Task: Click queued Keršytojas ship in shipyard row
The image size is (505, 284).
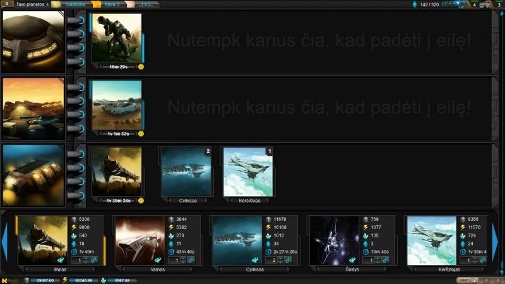Action: click(248, 172)
